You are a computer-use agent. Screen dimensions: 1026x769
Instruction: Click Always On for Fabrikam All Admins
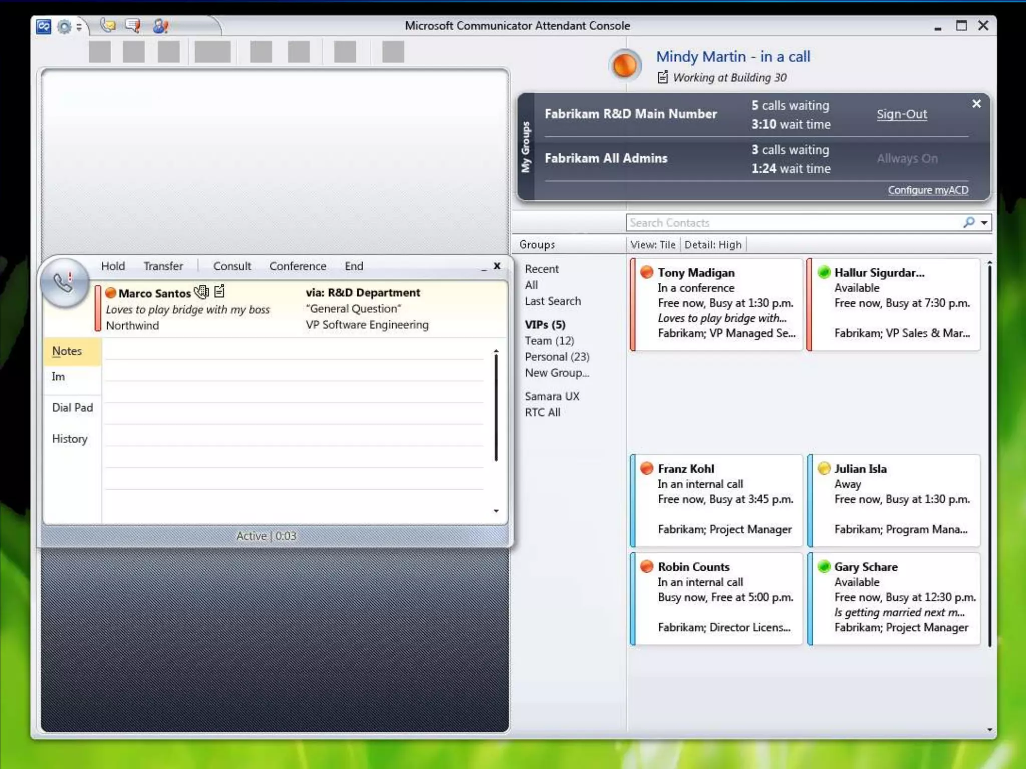click(x=907, y=159)
